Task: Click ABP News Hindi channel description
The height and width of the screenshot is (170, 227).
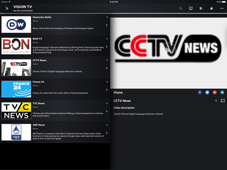Action: 68,136
